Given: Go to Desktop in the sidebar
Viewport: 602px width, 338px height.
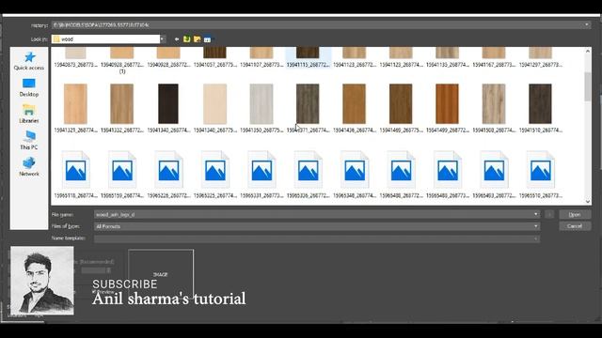Looking at the screenshot, I should point(29,87).
